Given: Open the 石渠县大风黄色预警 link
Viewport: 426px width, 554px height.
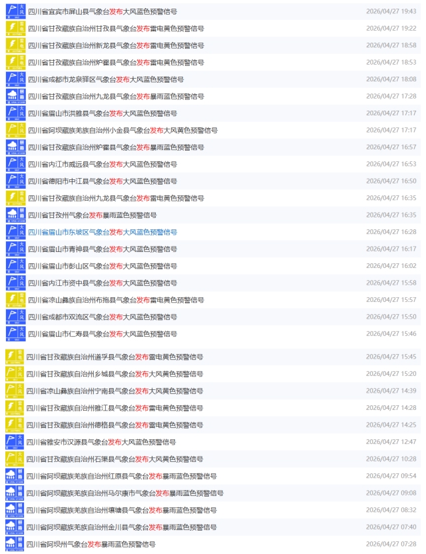Looking at the screenshot, I should pos(115,459).
